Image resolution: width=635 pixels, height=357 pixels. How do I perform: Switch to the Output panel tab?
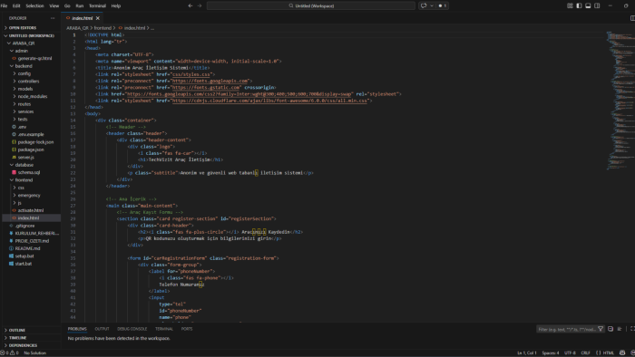coord(102,329)
